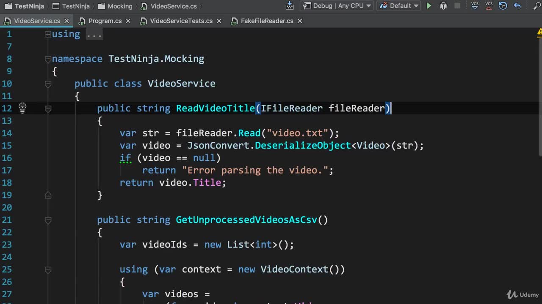Close the FakeFileReader.cs tab
Viewport: 542px width, 304px height.
pos(299,21)
